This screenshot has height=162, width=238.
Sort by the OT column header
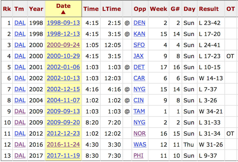(231, 9)
